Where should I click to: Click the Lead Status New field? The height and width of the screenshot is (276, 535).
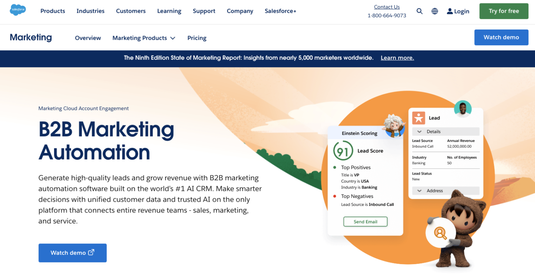tap(422, 176)
